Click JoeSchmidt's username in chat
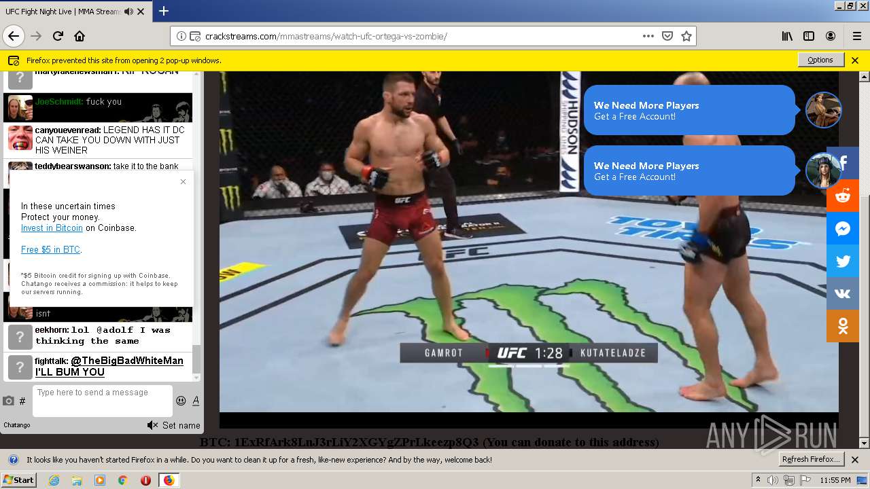This screenshot has width=870, height=489. point(58,102)
